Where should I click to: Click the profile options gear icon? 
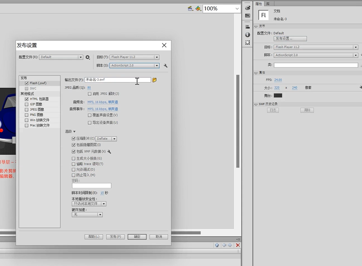pos(88,57)
